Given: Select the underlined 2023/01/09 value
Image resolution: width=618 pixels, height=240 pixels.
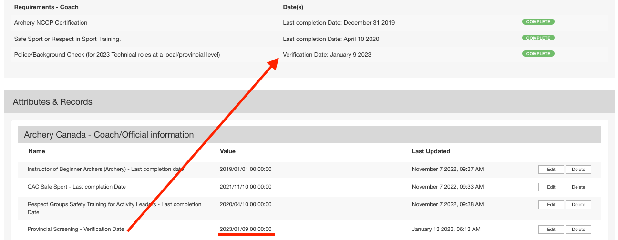Looking at the screenshot, I should click(245, 229).
